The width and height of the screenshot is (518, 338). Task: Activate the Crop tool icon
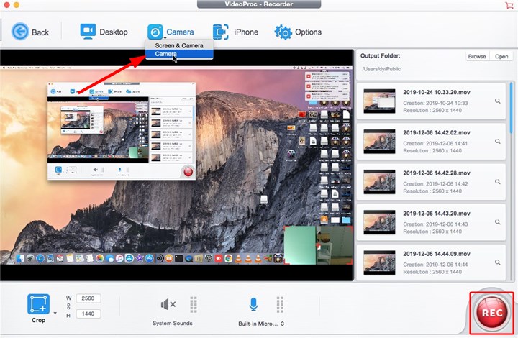[x=38, y=304]
